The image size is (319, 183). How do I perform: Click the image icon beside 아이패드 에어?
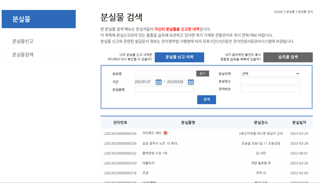pos(165,133)
